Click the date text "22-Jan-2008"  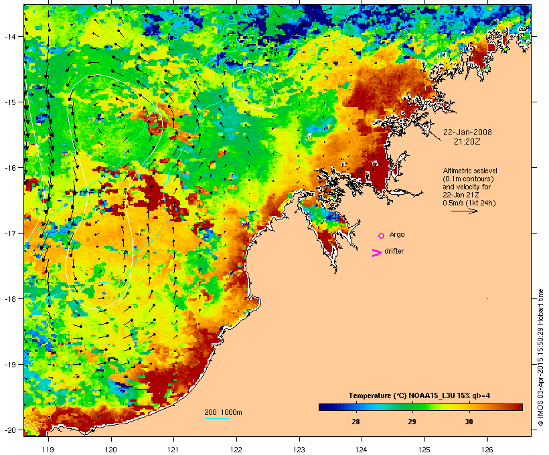467,132
